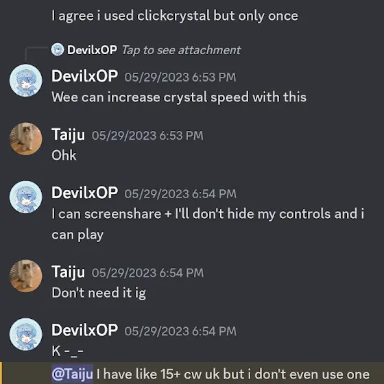
Task: Open DevilxOP avatar on 6:53 PM message
Action: click(x=26, y=80)
